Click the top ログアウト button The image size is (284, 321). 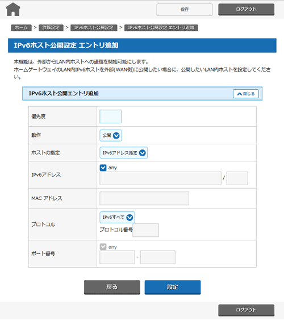pyautogui.click(x=246, y=10)
